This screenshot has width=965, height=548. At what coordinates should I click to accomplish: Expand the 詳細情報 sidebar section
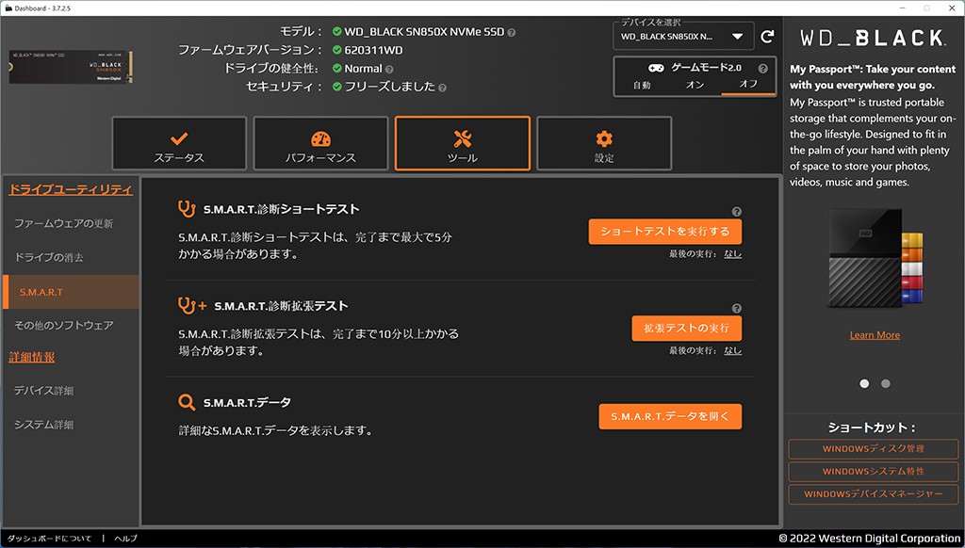[32, 357]
